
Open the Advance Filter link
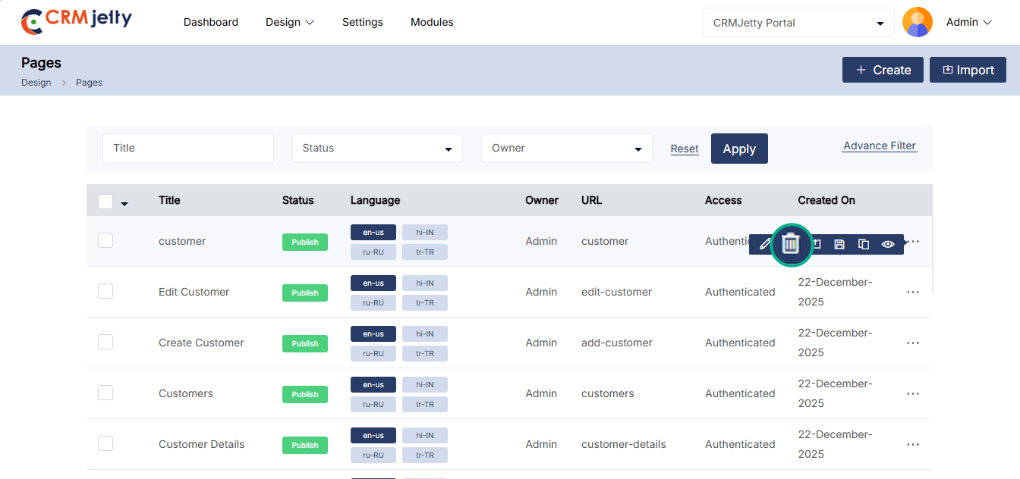pos(880,146)
